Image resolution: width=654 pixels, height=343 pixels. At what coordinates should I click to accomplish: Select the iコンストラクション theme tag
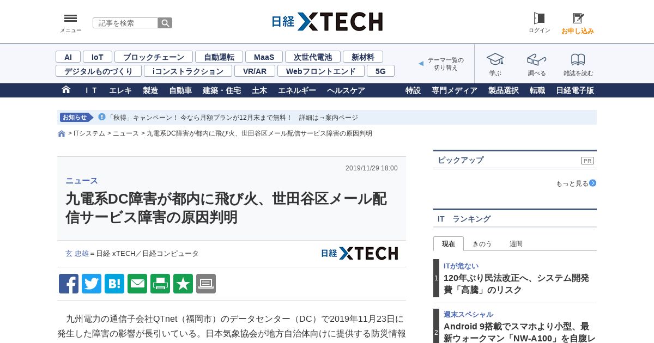(x=188, y=71)
